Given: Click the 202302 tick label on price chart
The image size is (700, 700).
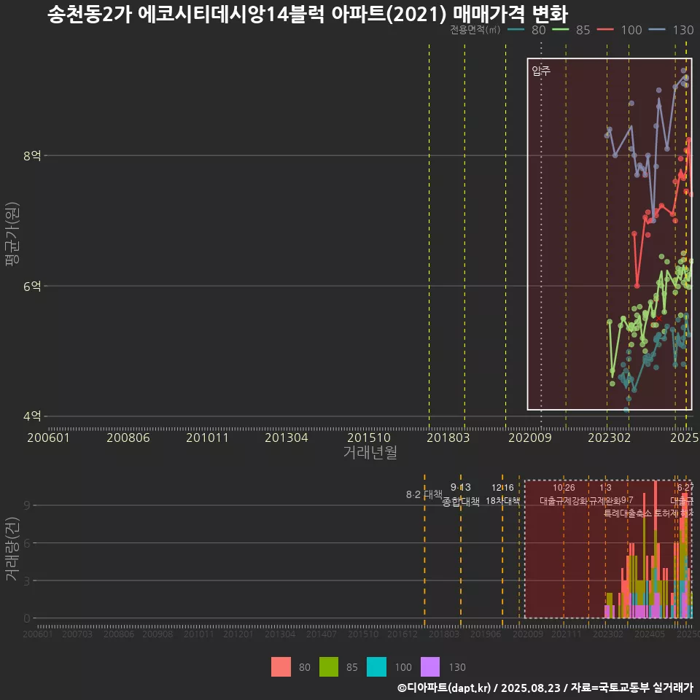Looking at the screenshot, I should point(610,437).
